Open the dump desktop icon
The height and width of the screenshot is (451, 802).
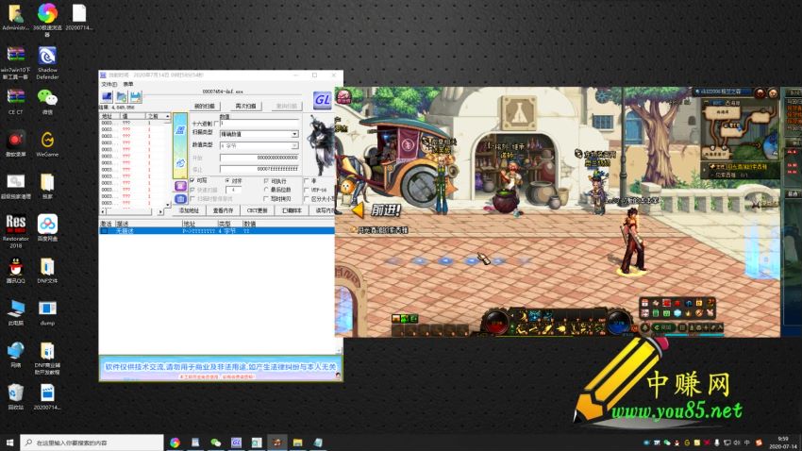pos(47,312)
